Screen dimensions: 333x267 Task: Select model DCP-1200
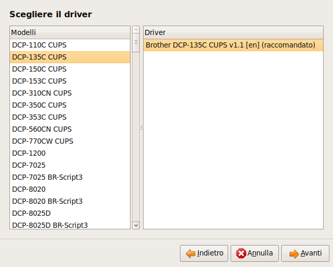(70, 153)
